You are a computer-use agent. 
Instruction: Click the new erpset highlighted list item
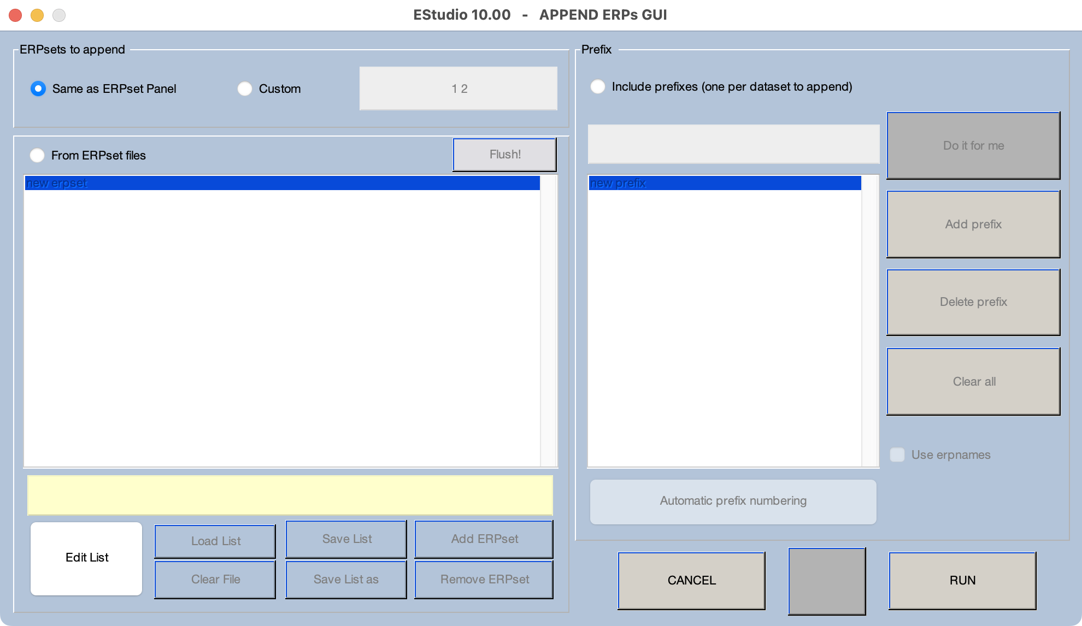coord(283,182)
